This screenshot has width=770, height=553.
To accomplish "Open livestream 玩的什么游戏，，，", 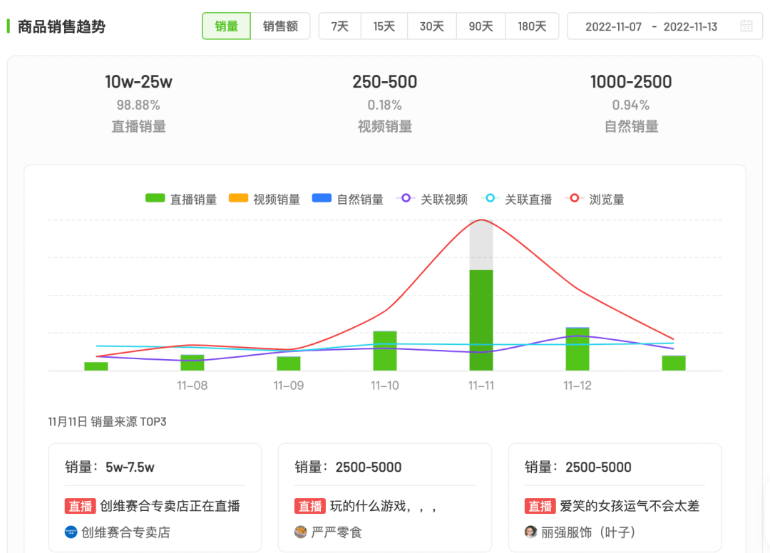I will (x=384, y=506).
